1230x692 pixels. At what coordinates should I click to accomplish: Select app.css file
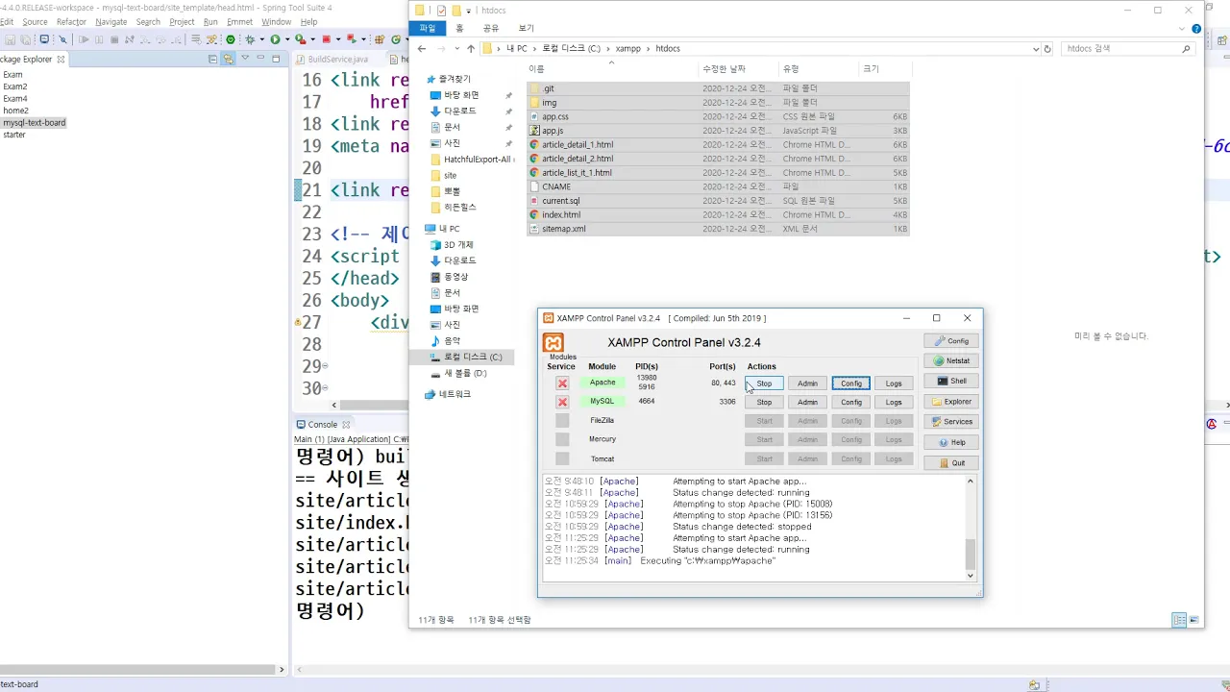pos(717,116)
